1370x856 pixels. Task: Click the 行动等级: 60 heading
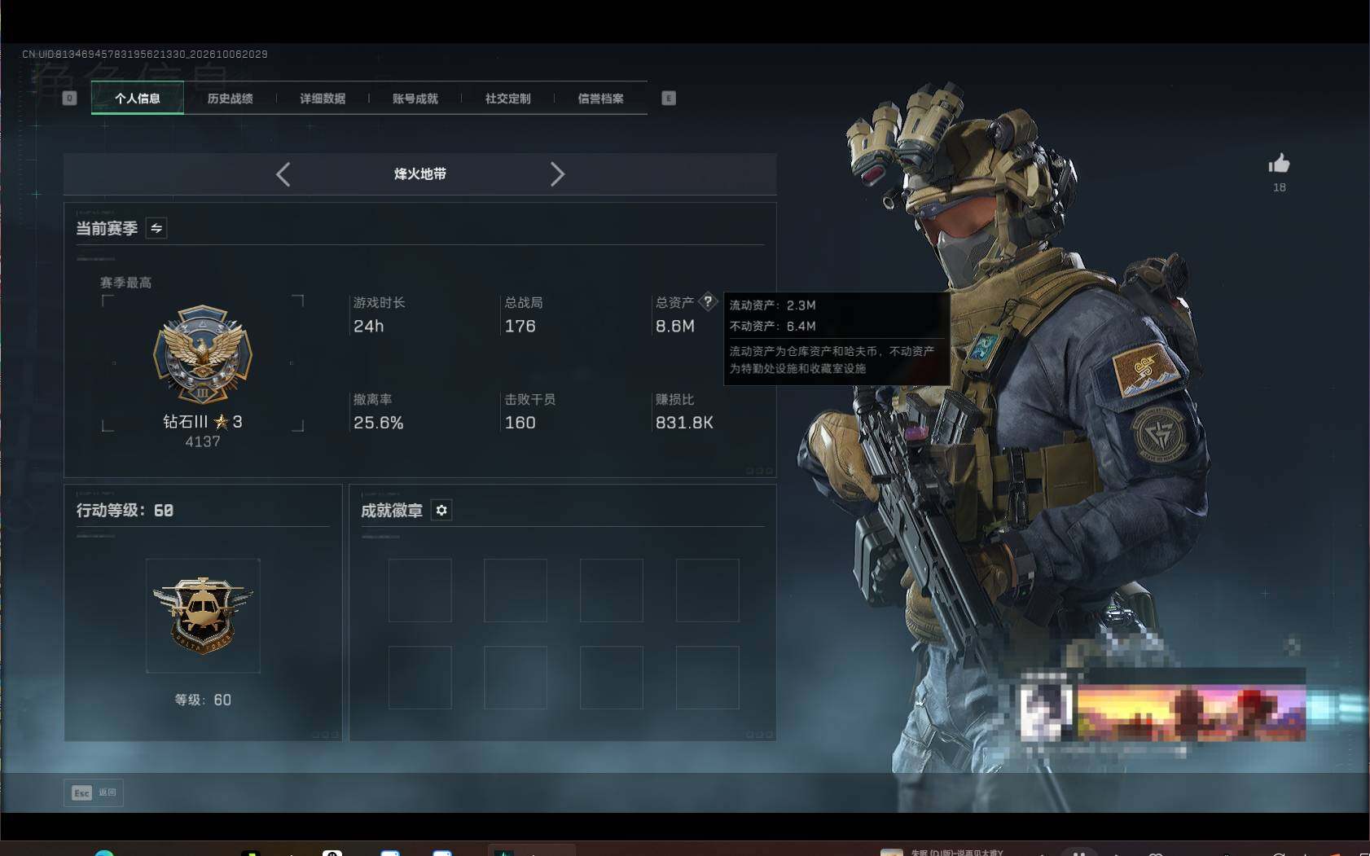click(x=125, y=510)
